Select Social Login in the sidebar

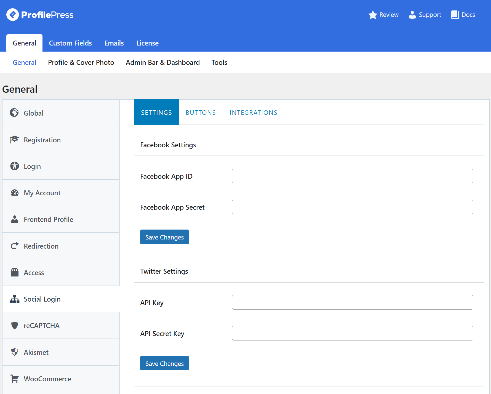[x=61, y=299]
